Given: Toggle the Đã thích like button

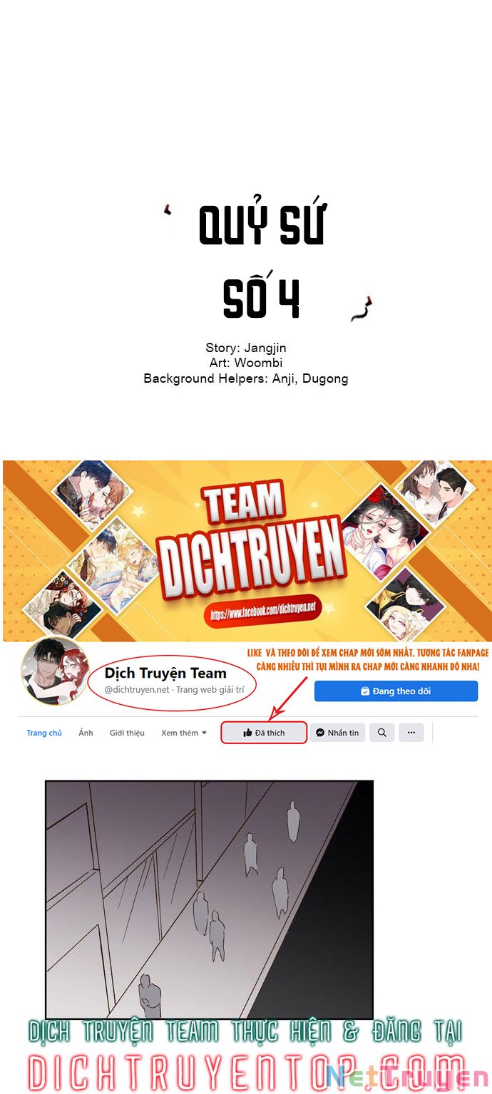Looking at the screenshot, I should 264,733.
